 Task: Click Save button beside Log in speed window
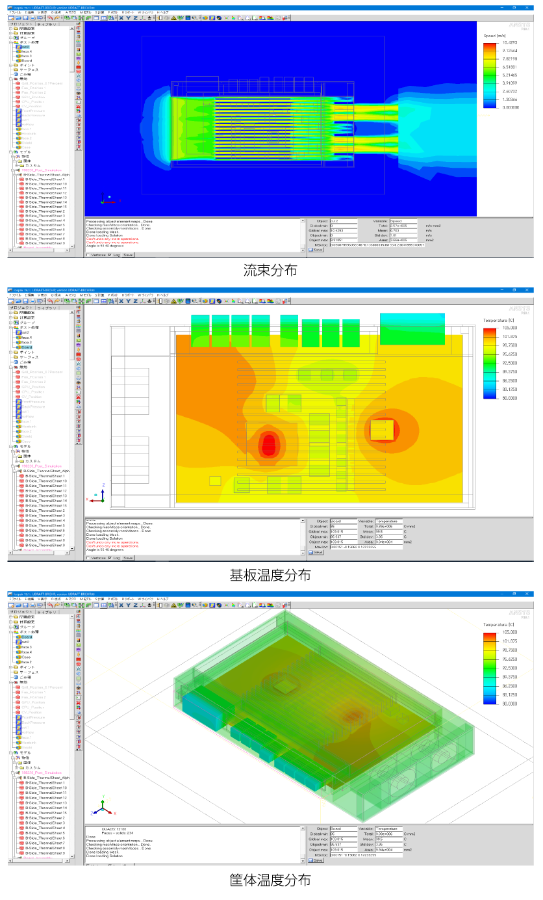(128, 255)
